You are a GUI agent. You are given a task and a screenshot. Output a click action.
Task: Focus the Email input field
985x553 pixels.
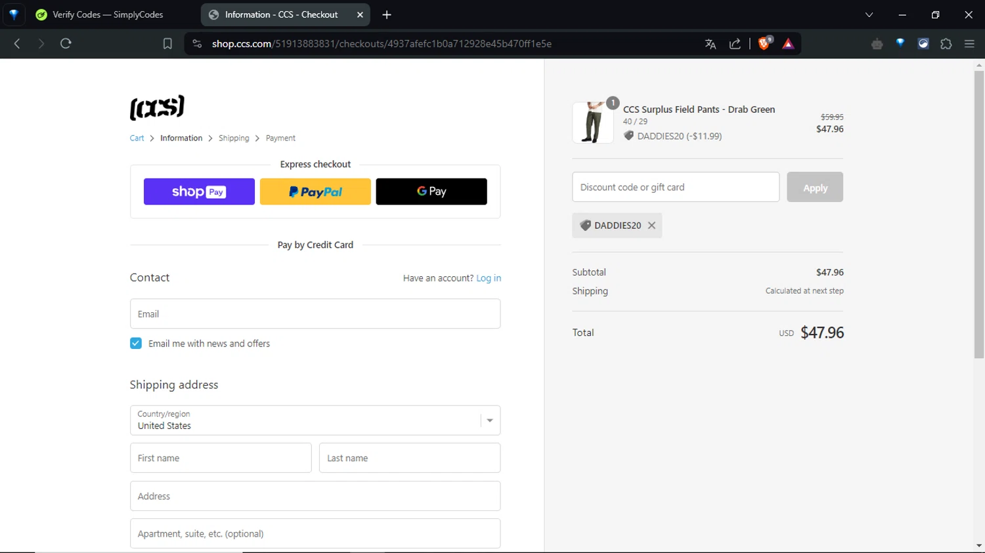coord(315,314)
